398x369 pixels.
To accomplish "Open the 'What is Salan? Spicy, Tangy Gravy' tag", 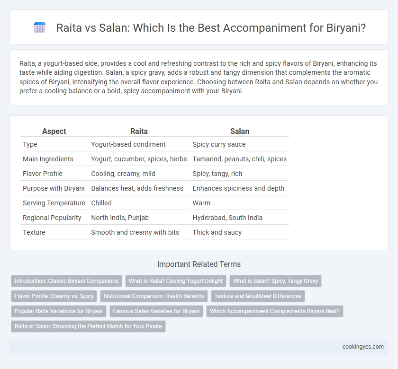I will 275,281.
